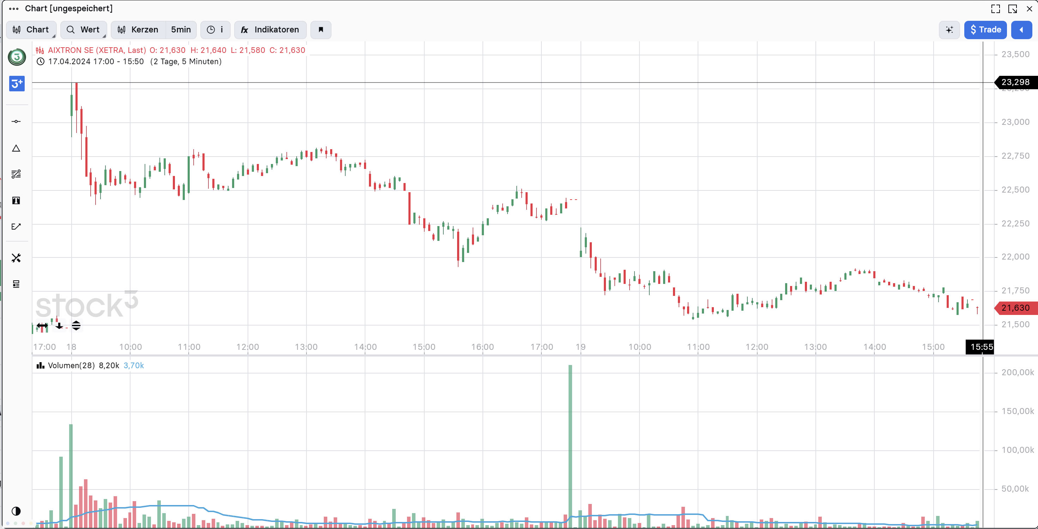Click the bookmark icon in toolbar
The width and height of the screenshot is (1038, 529).
pyautogui.click(x=321, y=30)
